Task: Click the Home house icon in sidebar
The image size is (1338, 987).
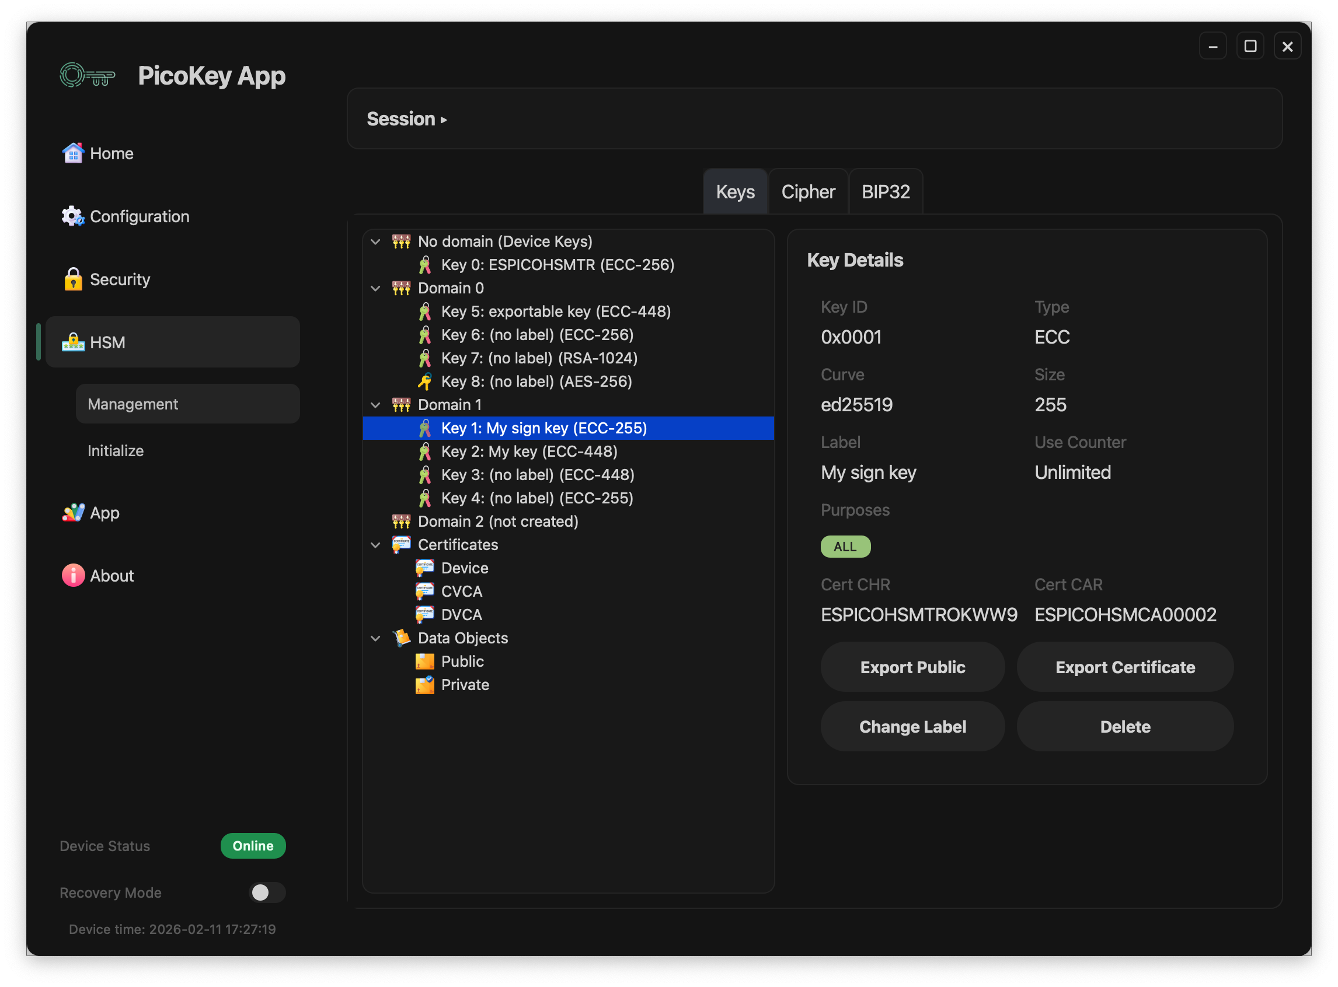Action: tap(73, 153)
